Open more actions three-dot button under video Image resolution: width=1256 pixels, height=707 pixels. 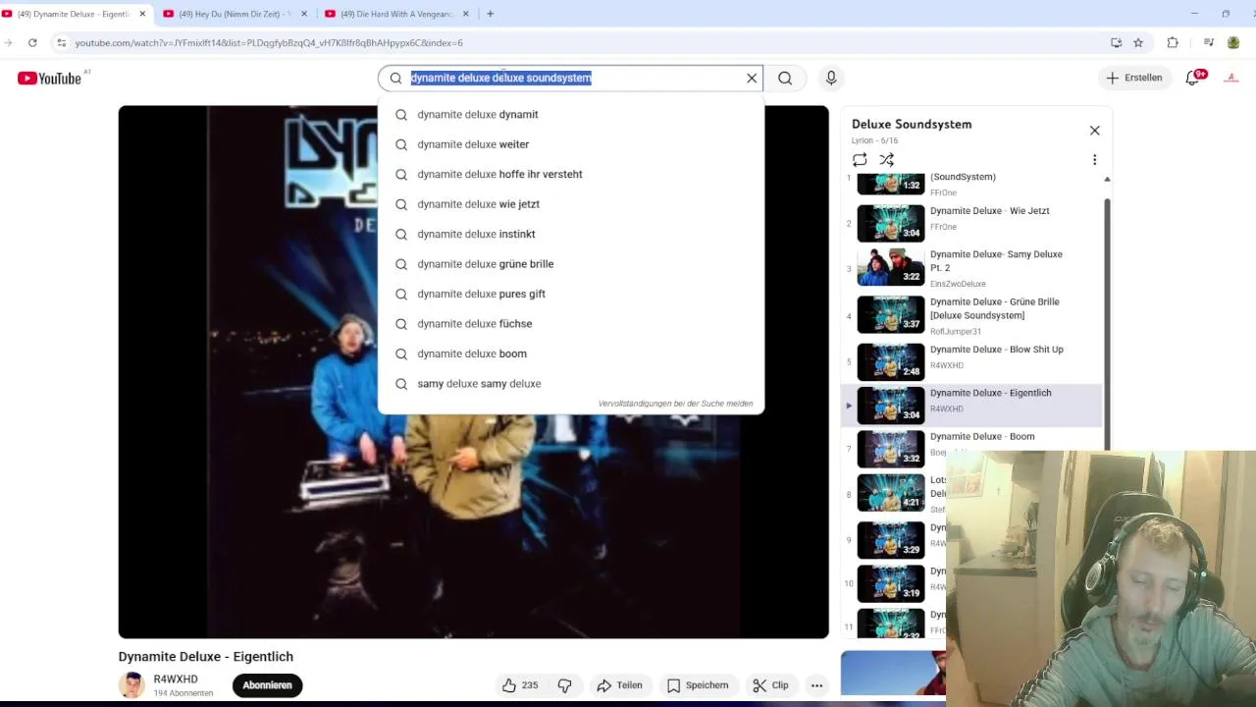pyautogui.click(x=816, y=685)
